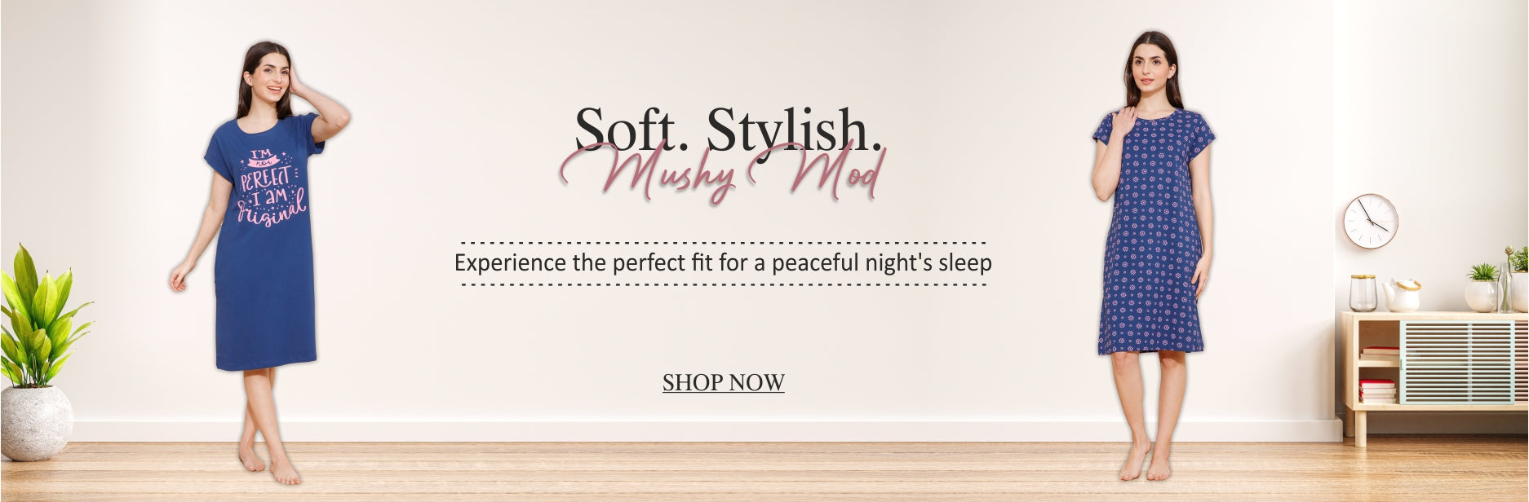The image size is (1529, 502).
Task: Click the 'I'm not perfect' pink print
Action: coord(271,187)
